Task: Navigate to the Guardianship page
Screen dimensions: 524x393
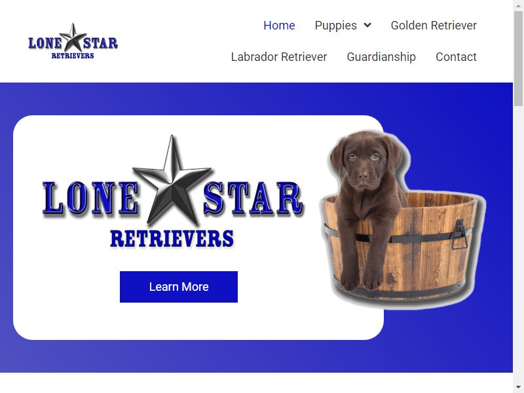Action: pos(381,57)
